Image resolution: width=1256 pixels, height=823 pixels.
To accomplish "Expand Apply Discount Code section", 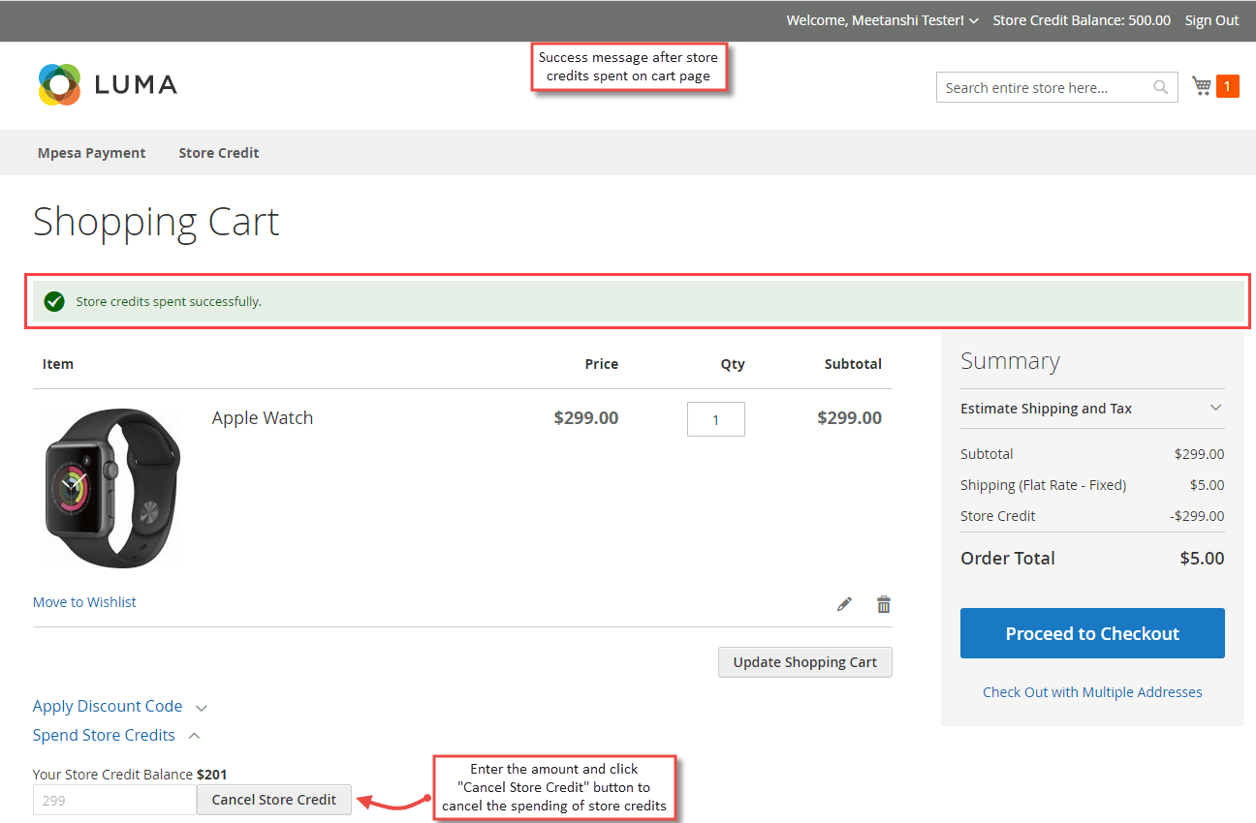I will pyautogui.click(x=119, y=707).
